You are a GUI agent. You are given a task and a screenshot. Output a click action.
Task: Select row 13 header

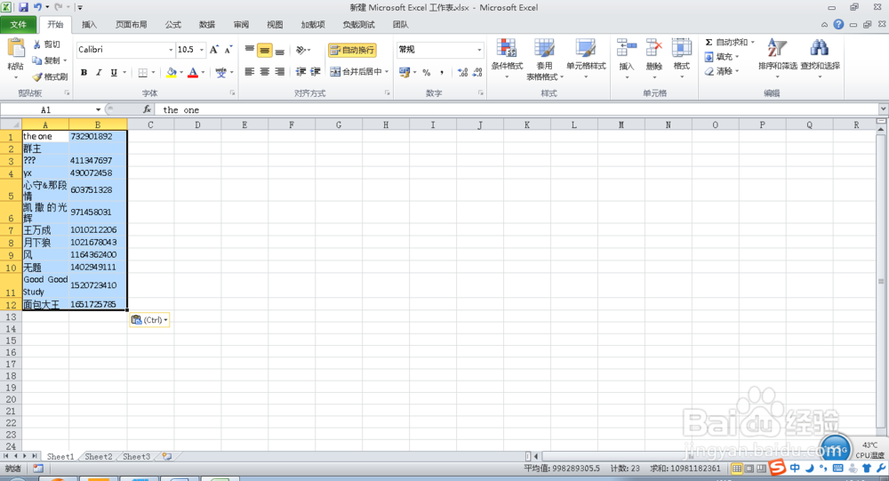click(x=11, y=317)
